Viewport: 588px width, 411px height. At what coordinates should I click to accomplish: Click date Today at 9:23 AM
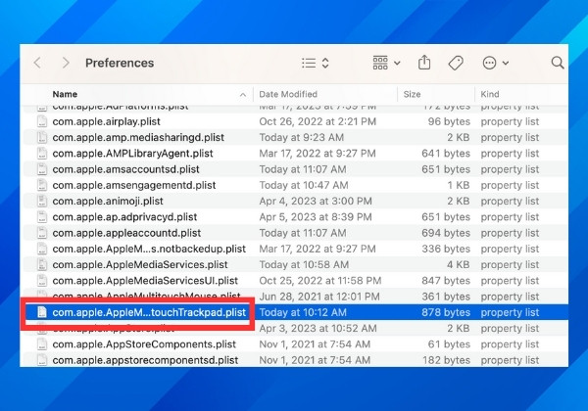(x=302, y=137)
